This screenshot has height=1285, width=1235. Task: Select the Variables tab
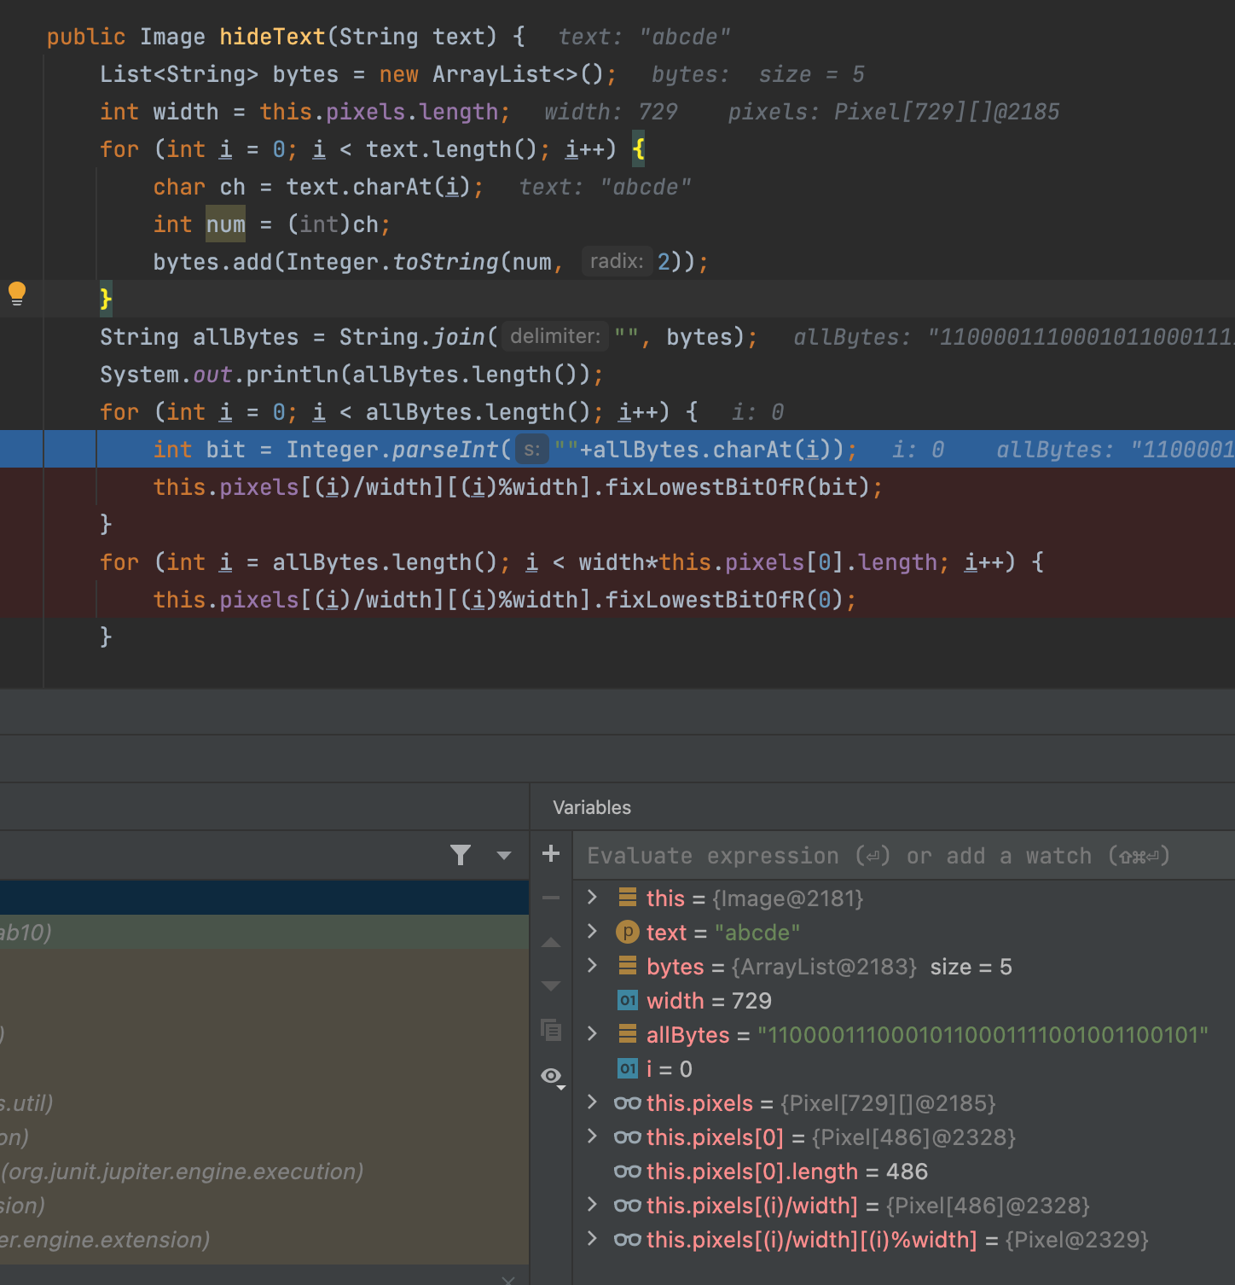pos(592,807)
